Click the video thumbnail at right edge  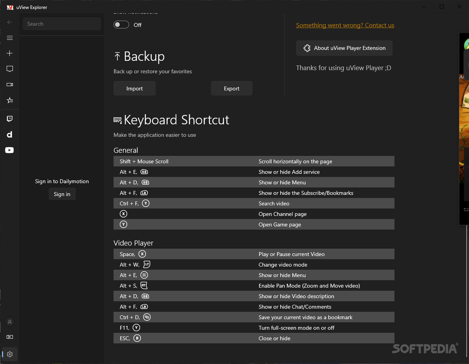click(464, 129)
